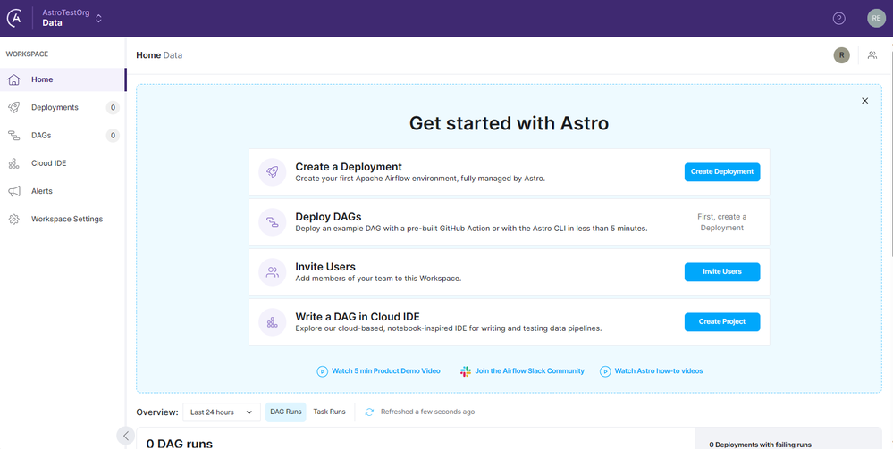Open the workspace members people icon

pyautogui.click(x=872, y=55)
